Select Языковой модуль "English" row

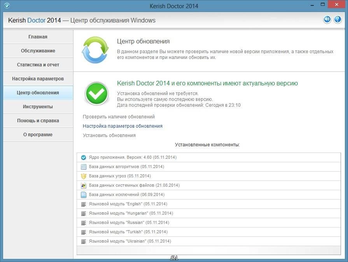[x=209, y=204]
